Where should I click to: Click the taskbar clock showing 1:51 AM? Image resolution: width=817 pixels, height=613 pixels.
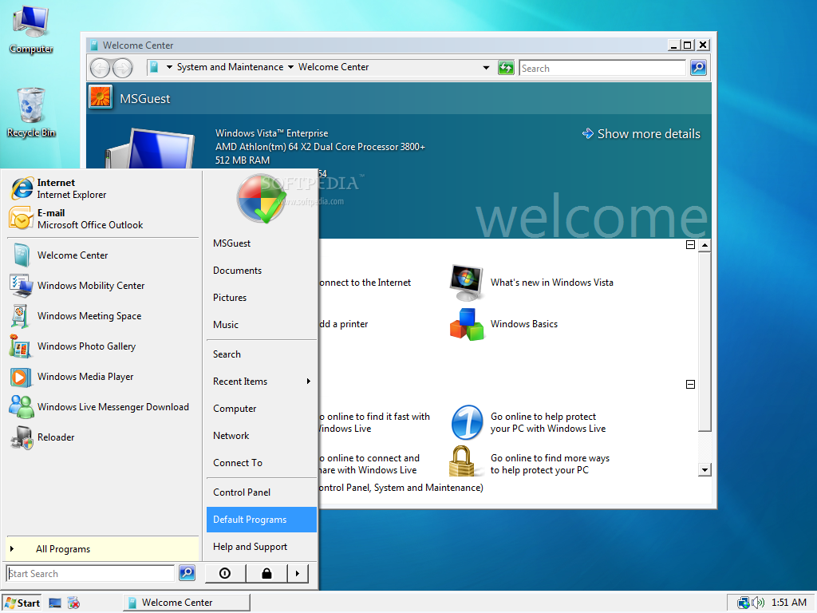(789, 603)
